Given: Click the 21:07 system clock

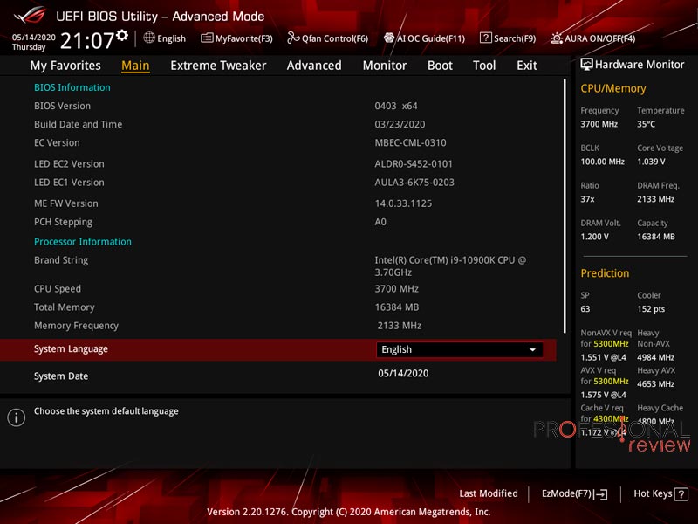Looking at the screenshot, I should click(x=87, y=41).
